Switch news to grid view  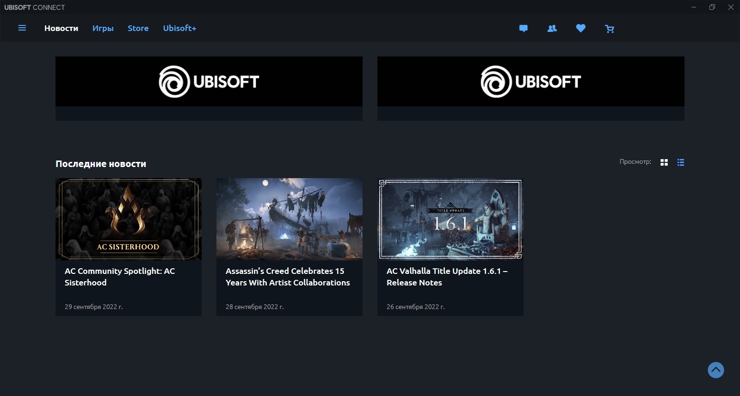664,162
